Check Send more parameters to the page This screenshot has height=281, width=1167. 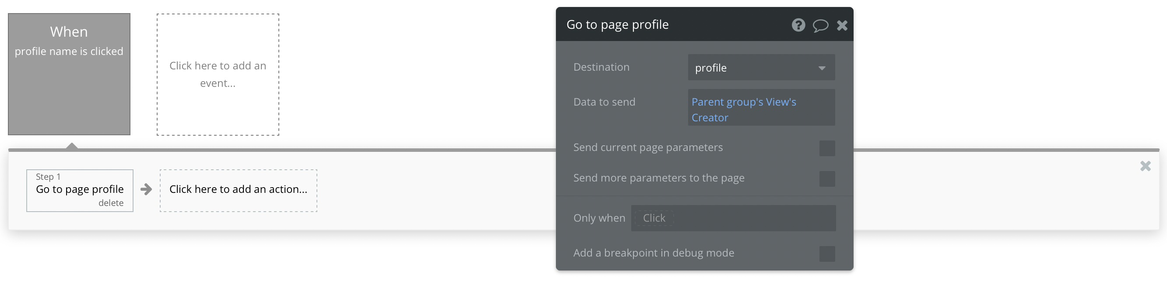[827, 178]
